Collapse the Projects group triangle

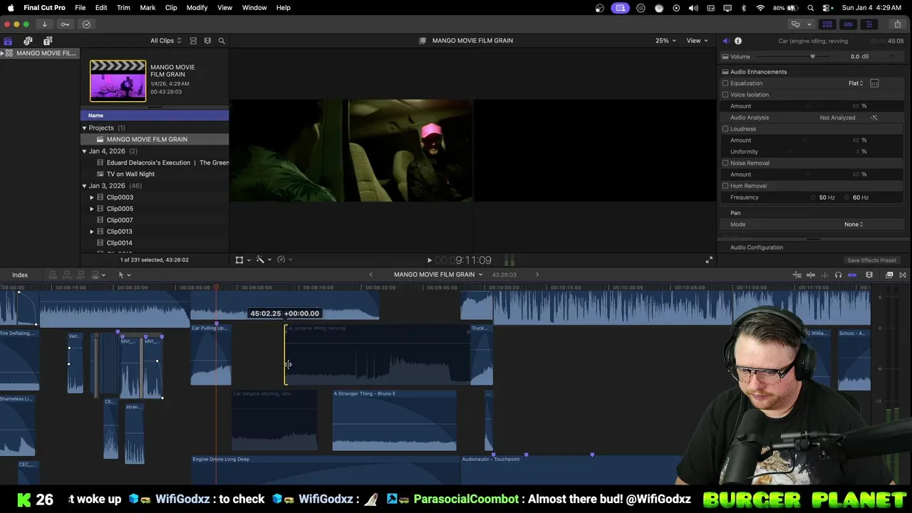click(x=84, y=128)
